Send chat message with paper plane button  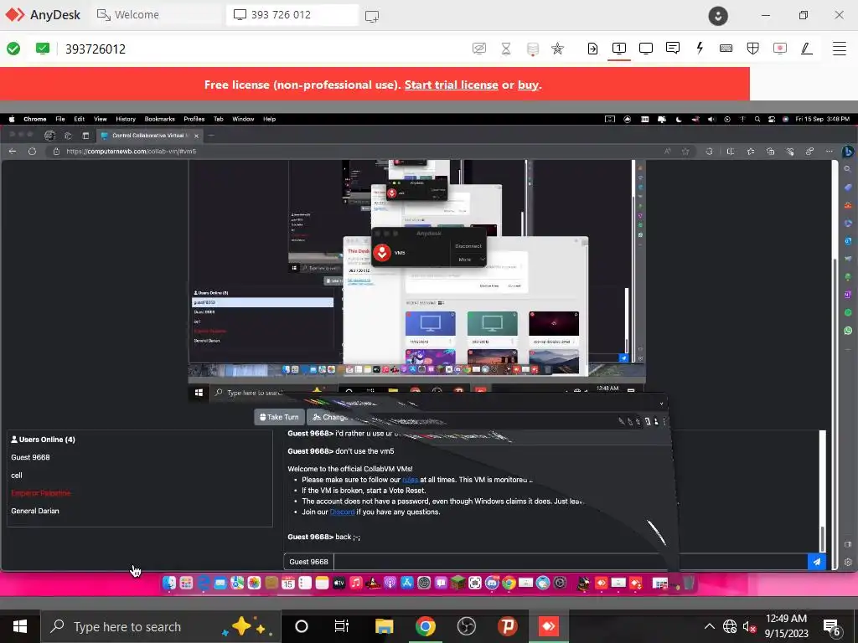[x=816, y=562]
